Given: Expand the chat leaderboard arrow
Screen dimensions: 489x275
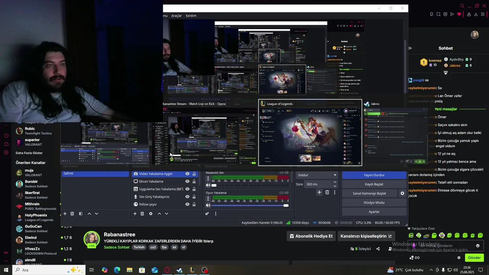Looking at the screenshot, I should tap(445, 73).
